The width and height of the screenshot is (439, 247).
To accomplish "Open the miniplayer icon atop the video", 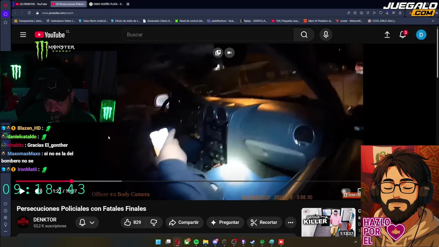I will tap(218, 52).
